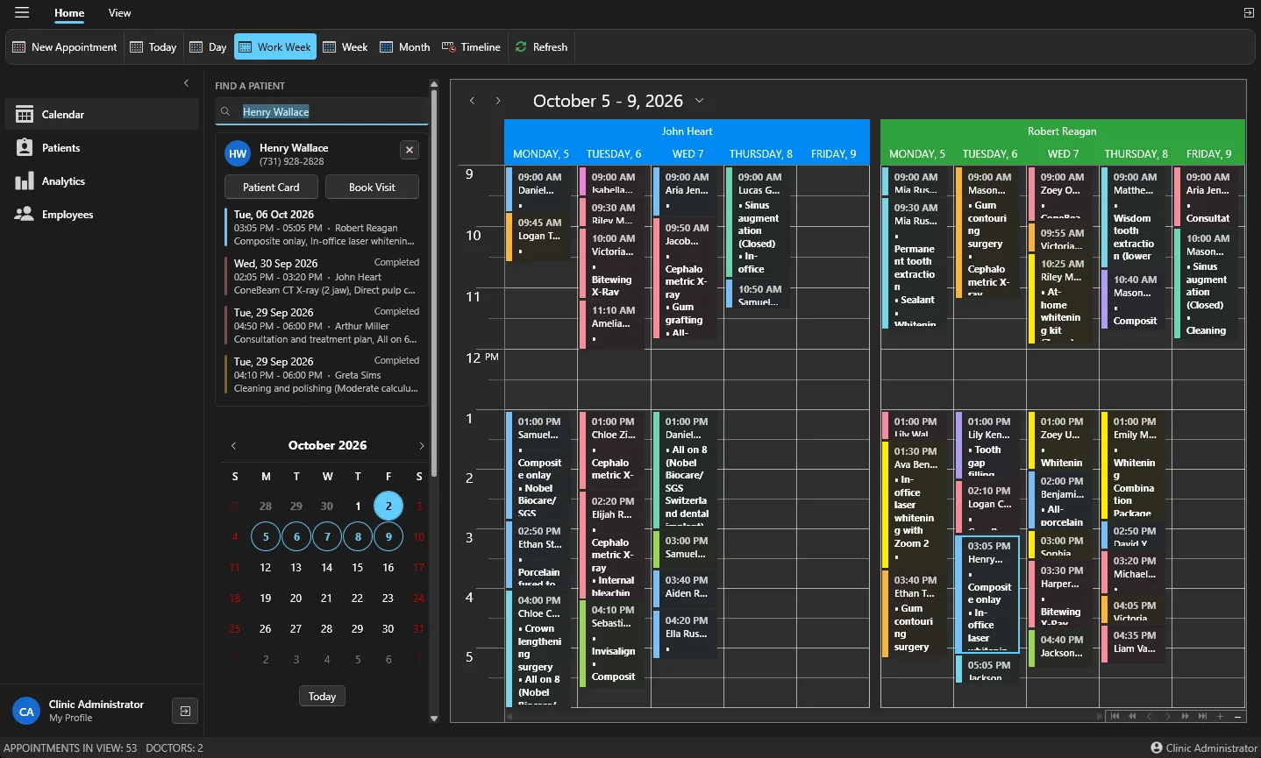Go to the previous week in scheduler
Image resolution: width=1261 pixels, height=758 pixels.
click(472, 101)
